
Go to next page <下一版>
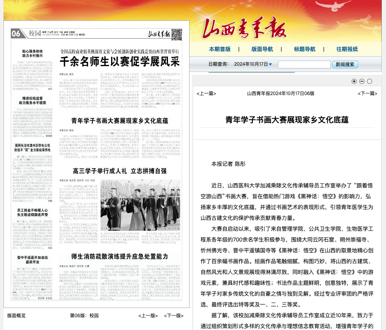pyautogui.click(x=174, y=316)
